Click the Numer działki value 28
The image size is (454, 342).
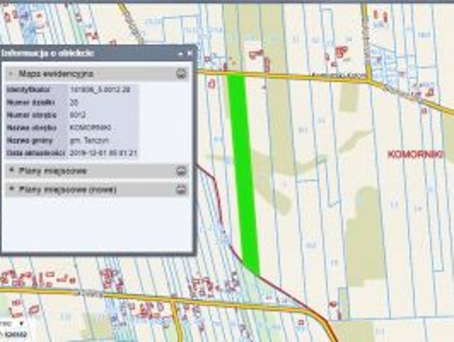click(x=74, y=103)
